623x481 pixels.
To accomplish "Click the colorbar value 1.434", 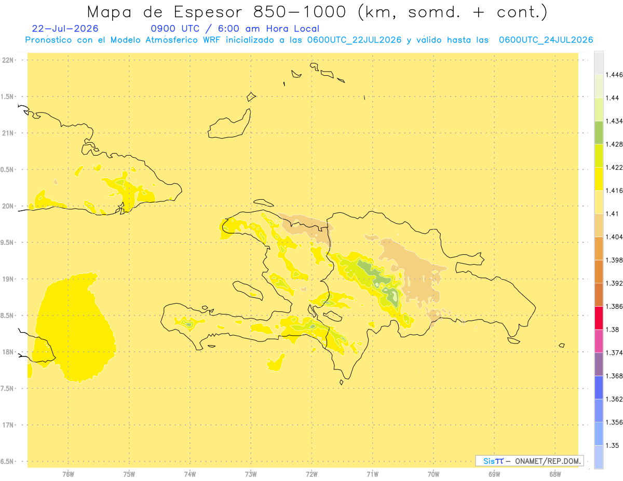I will point(614,121).
